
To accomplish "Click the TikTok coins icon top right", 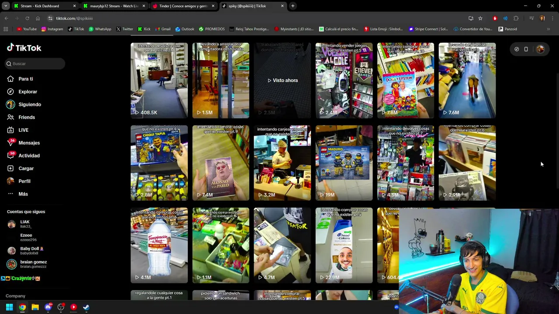I will tap(517, 49).
